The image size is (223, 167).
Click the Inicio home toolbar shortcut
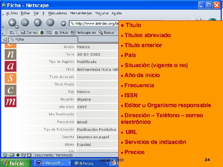tap(61, 32)
